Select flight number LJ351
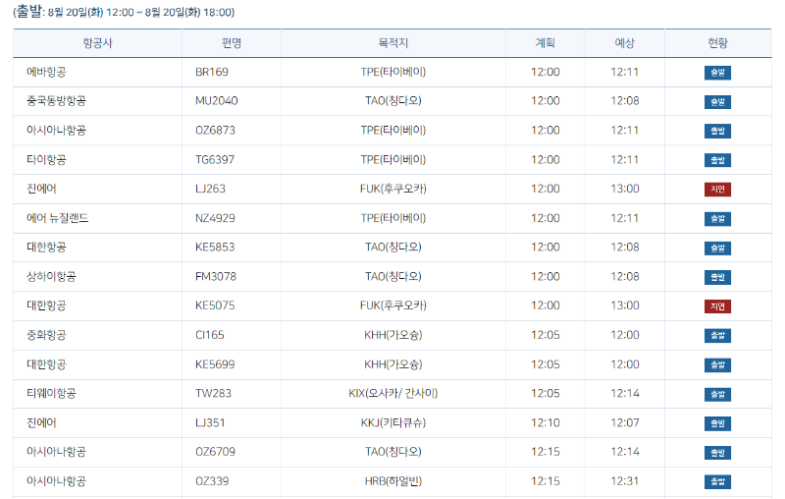 [x=210, y=422]
